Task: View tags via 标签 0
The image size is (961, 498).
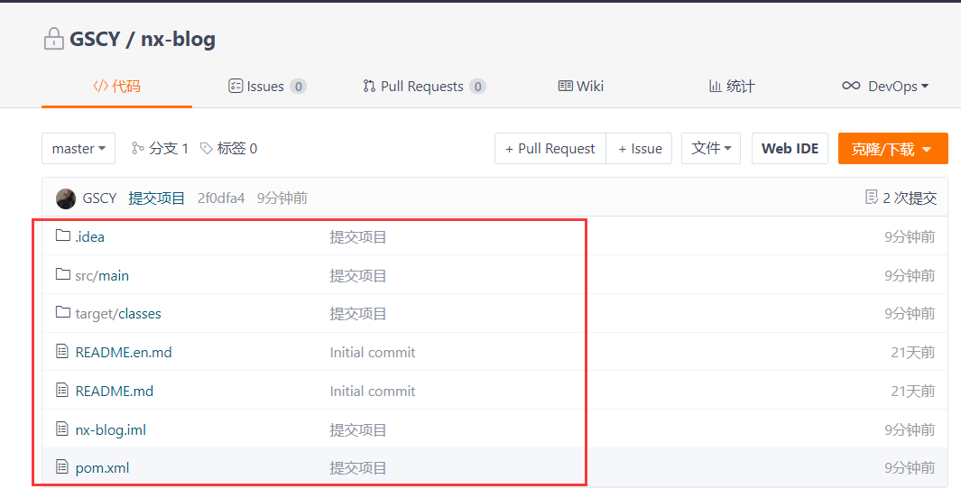Action: point(229,148)
